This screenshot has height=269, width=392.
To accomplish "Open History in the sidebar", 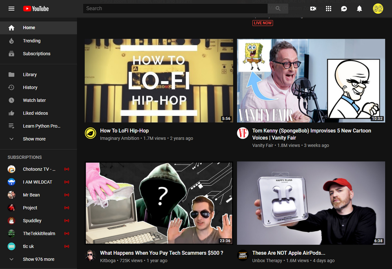I will coord(38,87).
